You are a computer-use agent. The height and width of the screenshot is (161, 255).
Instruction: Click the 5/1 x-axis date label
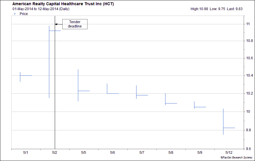tap(25, 153)
